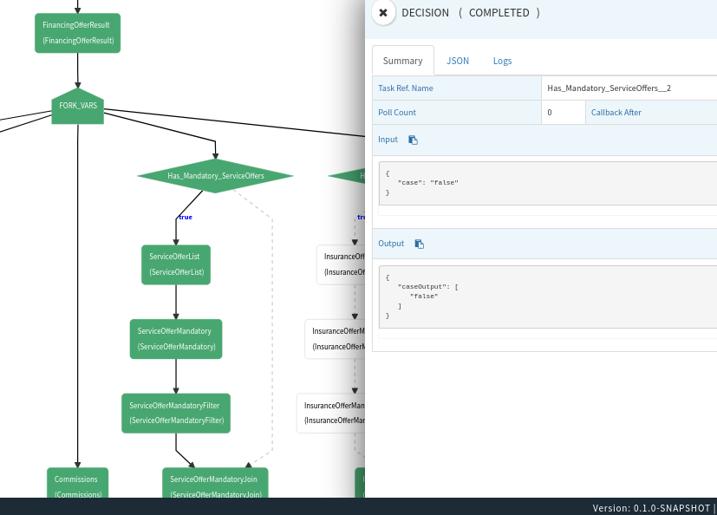Select the FORK_VARS fork node

(x=77, y=108)
